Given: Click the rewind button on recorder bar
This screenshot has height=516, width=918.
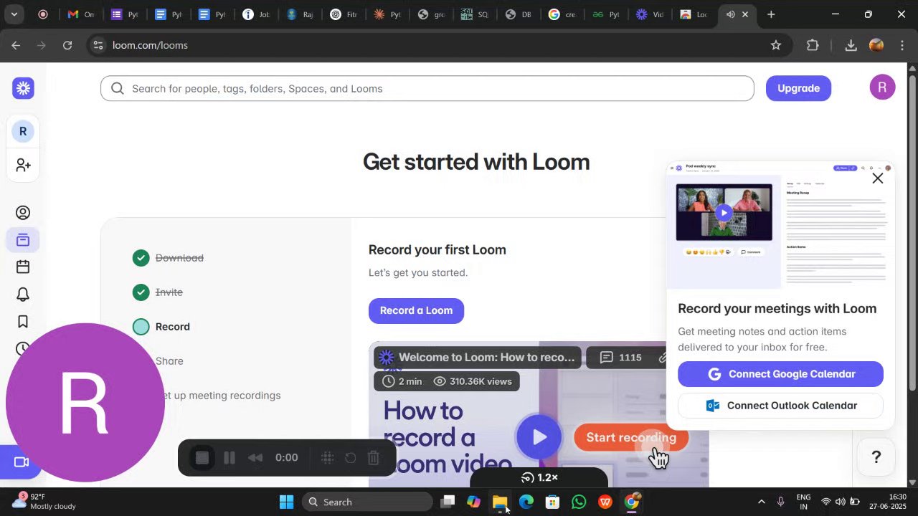Looking at the screenshot, I should coord(255,457).
